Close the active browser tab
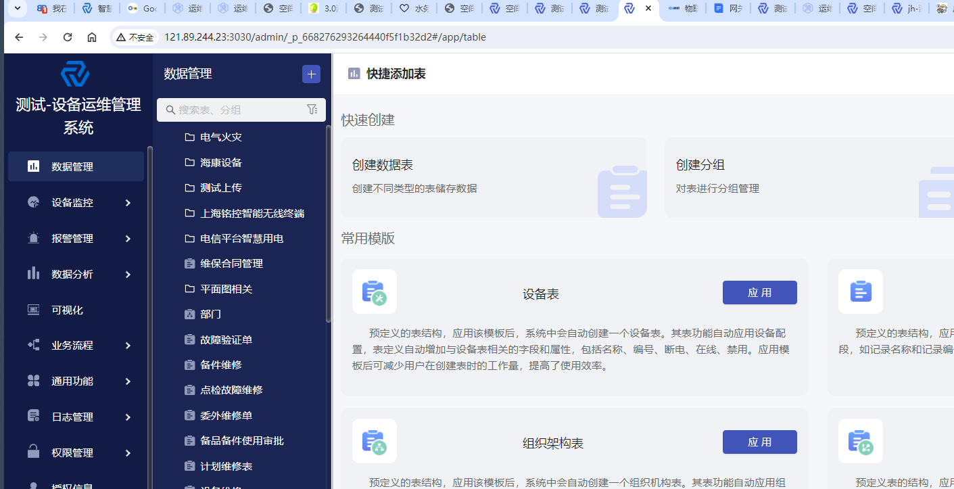 tap(648, 9)
